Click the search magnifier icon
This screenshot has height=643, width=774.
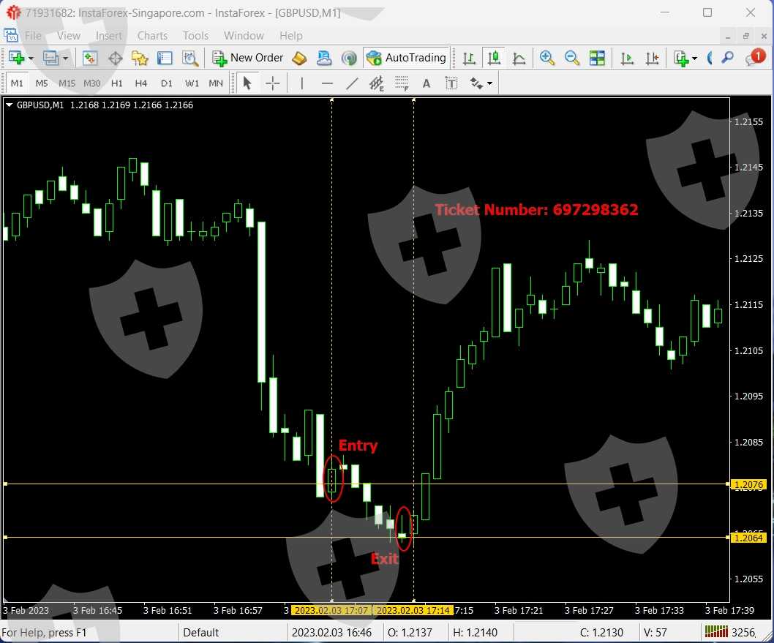click(727, 58)
